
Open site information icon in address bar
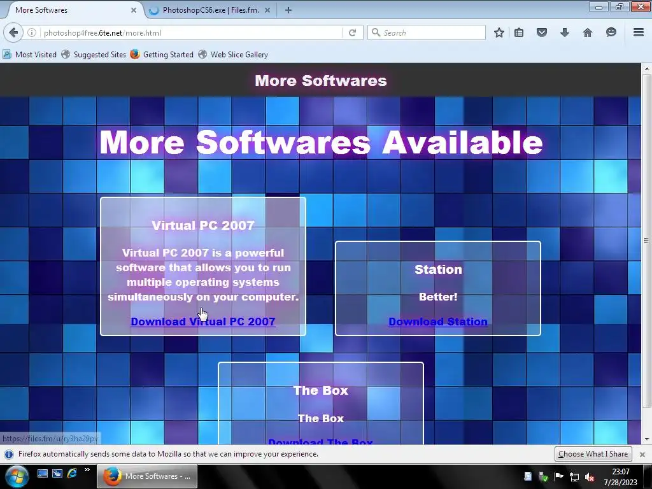[x=32, y=32]
